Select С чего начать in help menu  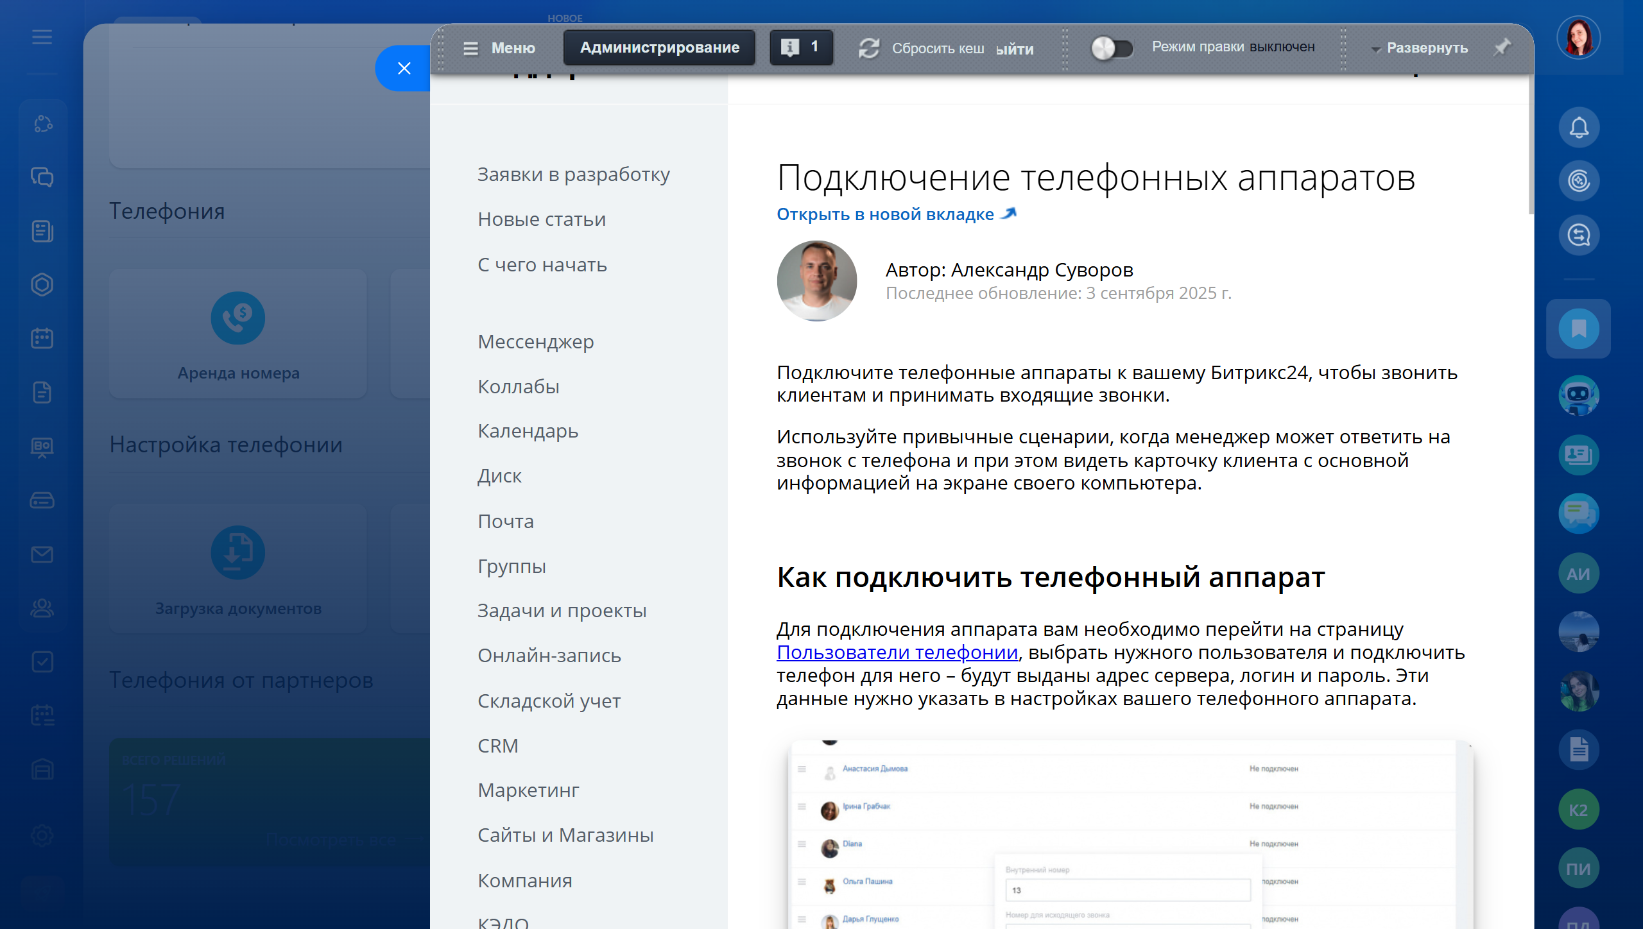542,265
